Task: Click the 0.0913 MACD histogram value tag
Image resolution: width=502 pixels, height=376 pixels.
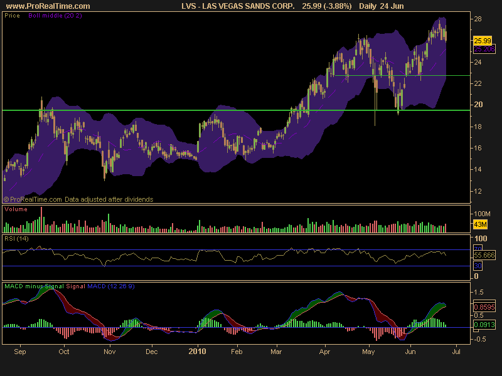Action: click(484, 325)
